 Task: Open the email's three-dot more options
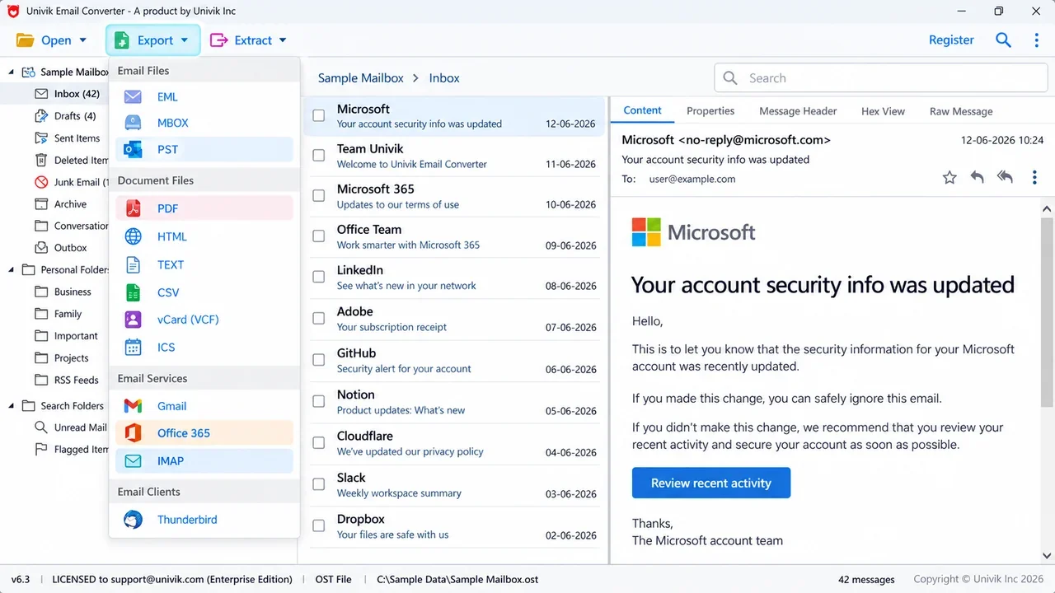(1034, 177)
